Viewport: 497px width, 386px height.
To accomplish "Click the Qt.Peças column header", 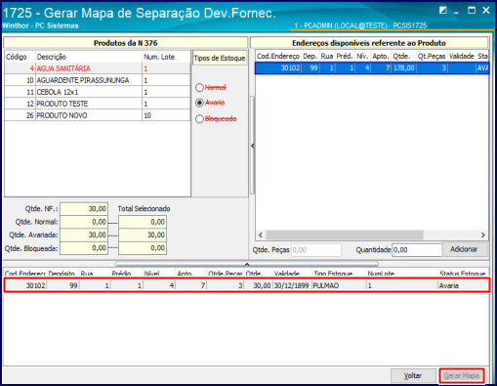I will 432,56.
